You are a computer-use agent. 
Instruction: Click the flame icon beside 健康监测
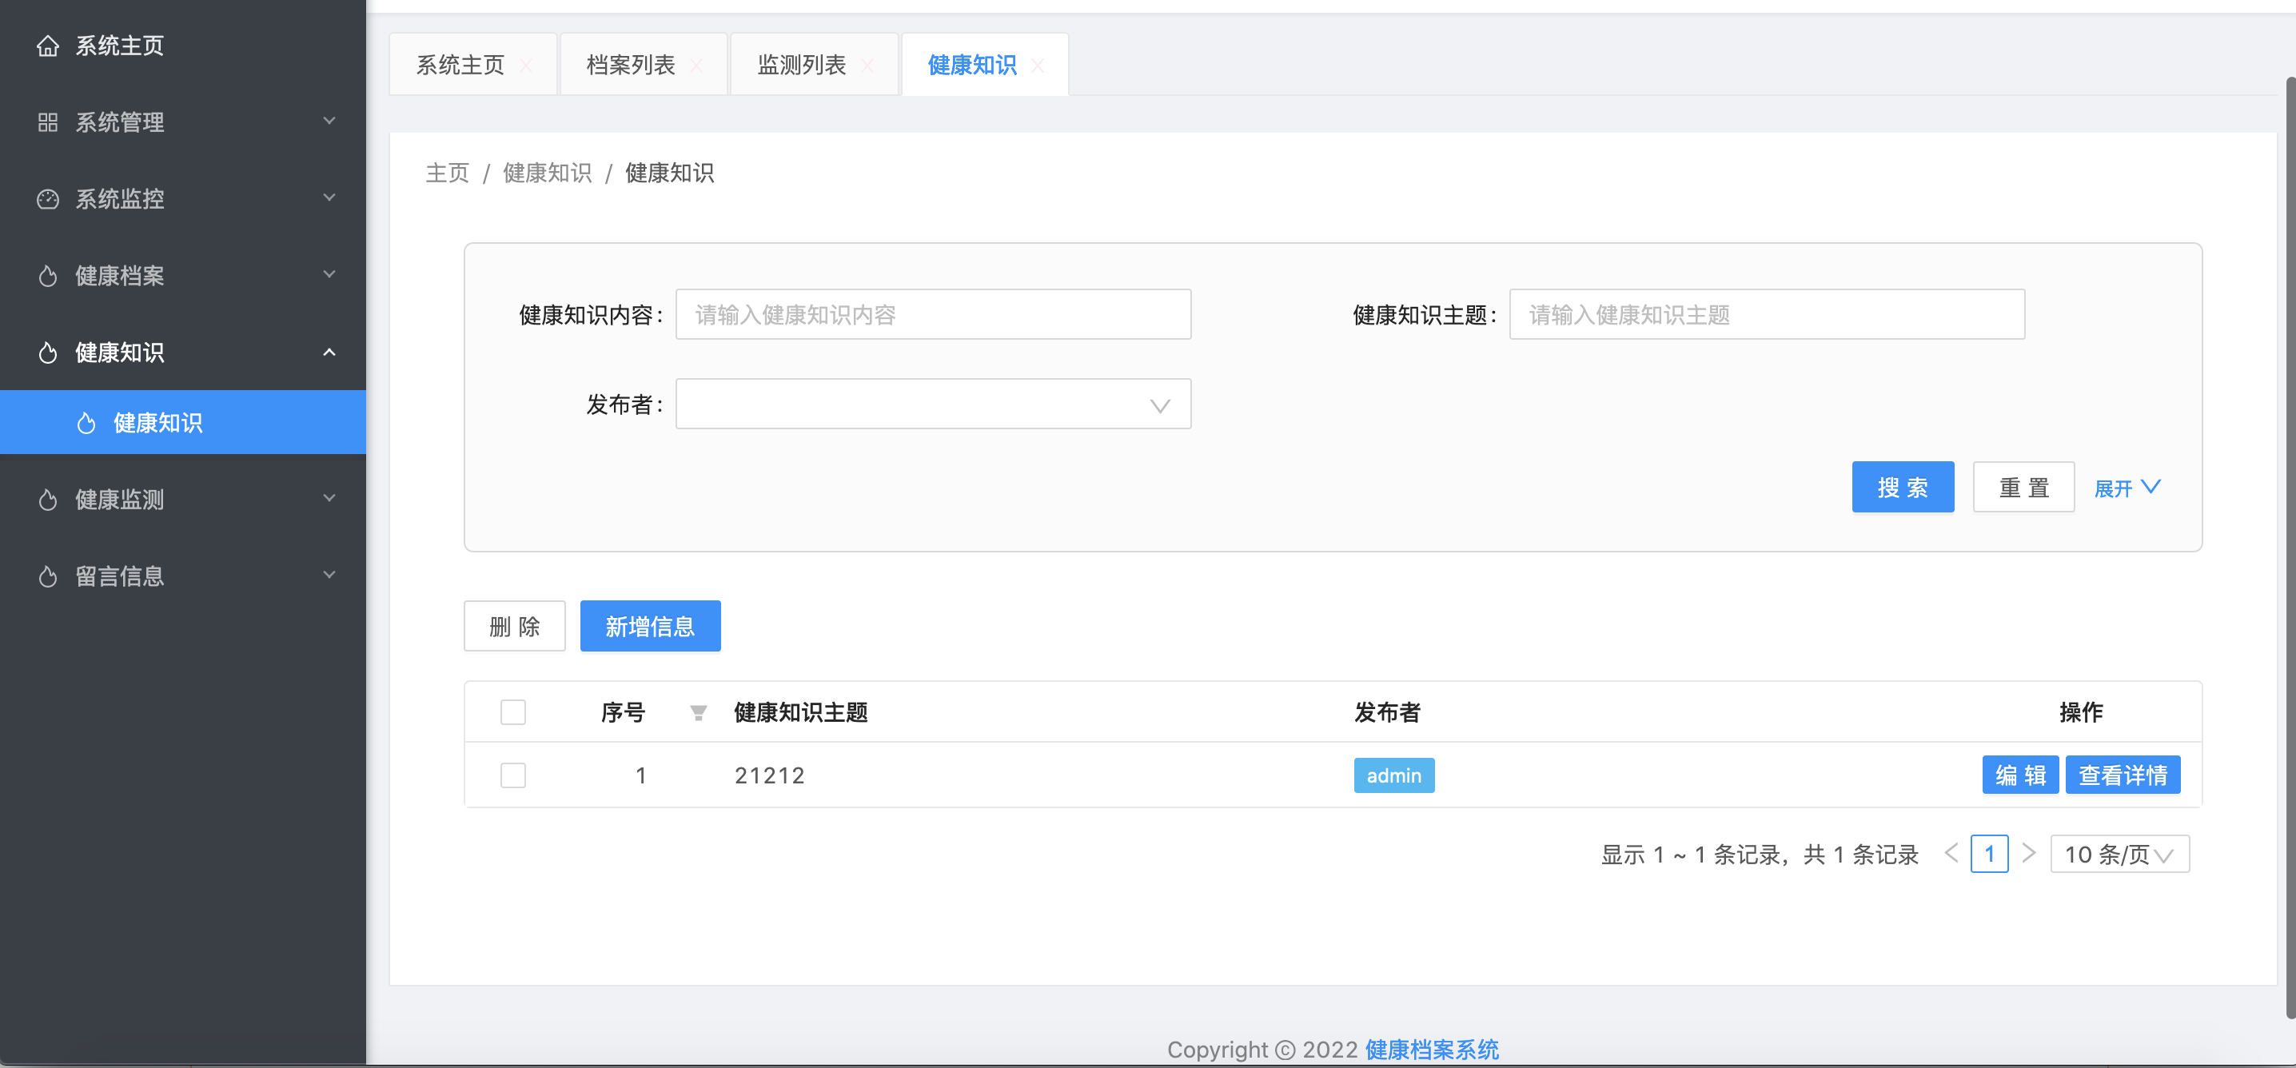pyautogui.click(x=47, y=500)
